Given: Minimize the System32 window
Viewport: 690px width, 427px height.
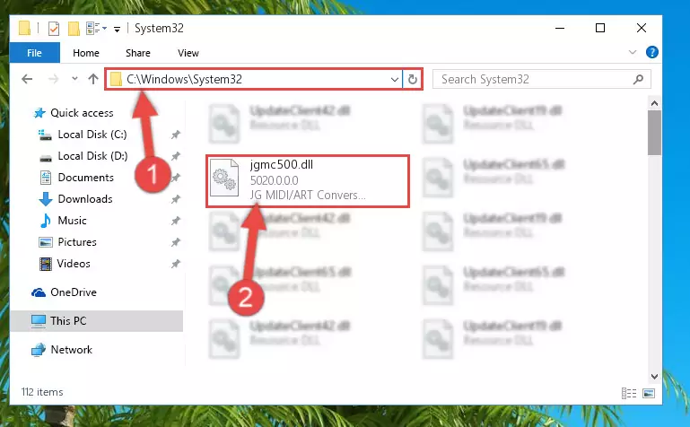Looking at the screenshot, I should pos(560,29).
